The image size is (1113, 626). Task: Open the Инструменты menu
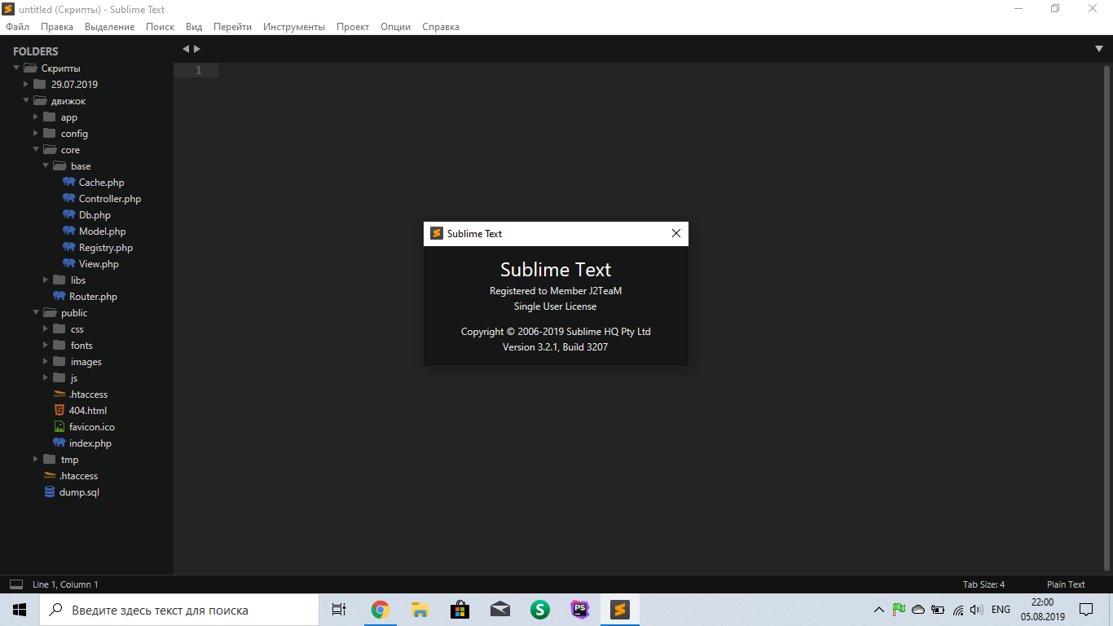(294, 27)
